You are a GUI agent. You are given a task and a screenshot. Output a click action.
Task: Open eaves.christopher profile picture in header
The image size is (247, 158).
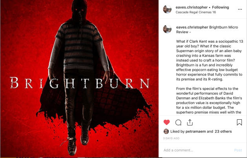click(x=167, y=9)
